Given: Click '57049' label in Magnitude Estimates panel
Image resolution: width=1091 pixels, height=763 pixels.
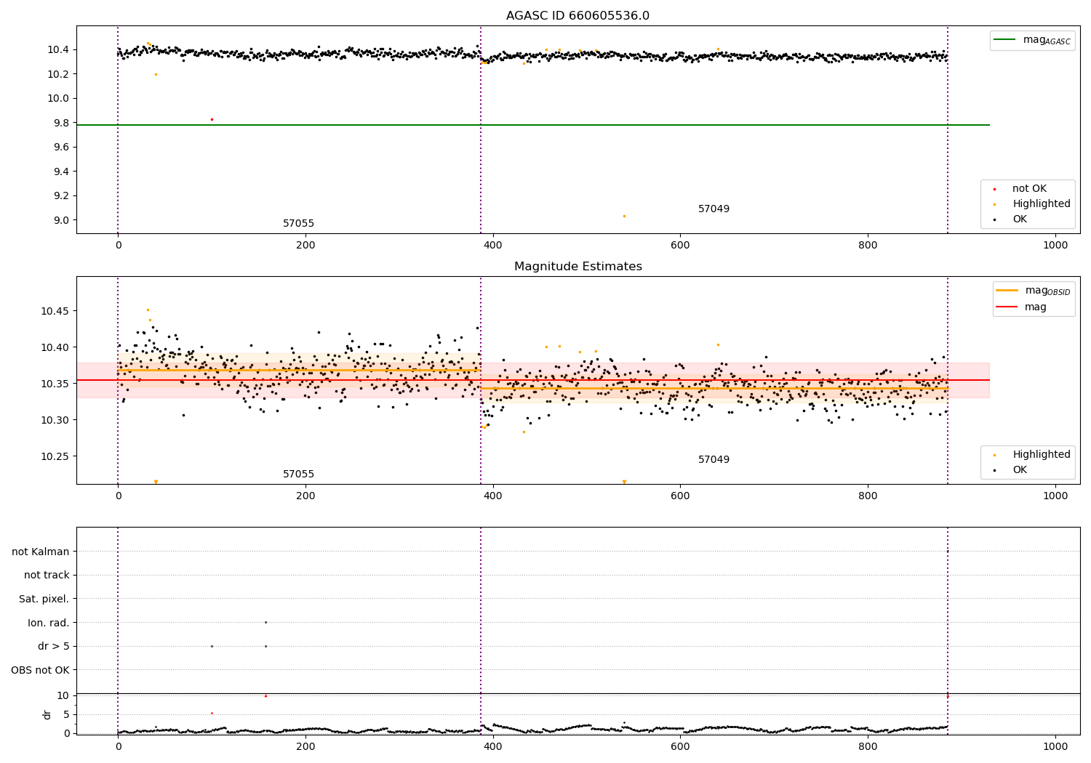Looking at the screenshot, I should click(714, 460).
